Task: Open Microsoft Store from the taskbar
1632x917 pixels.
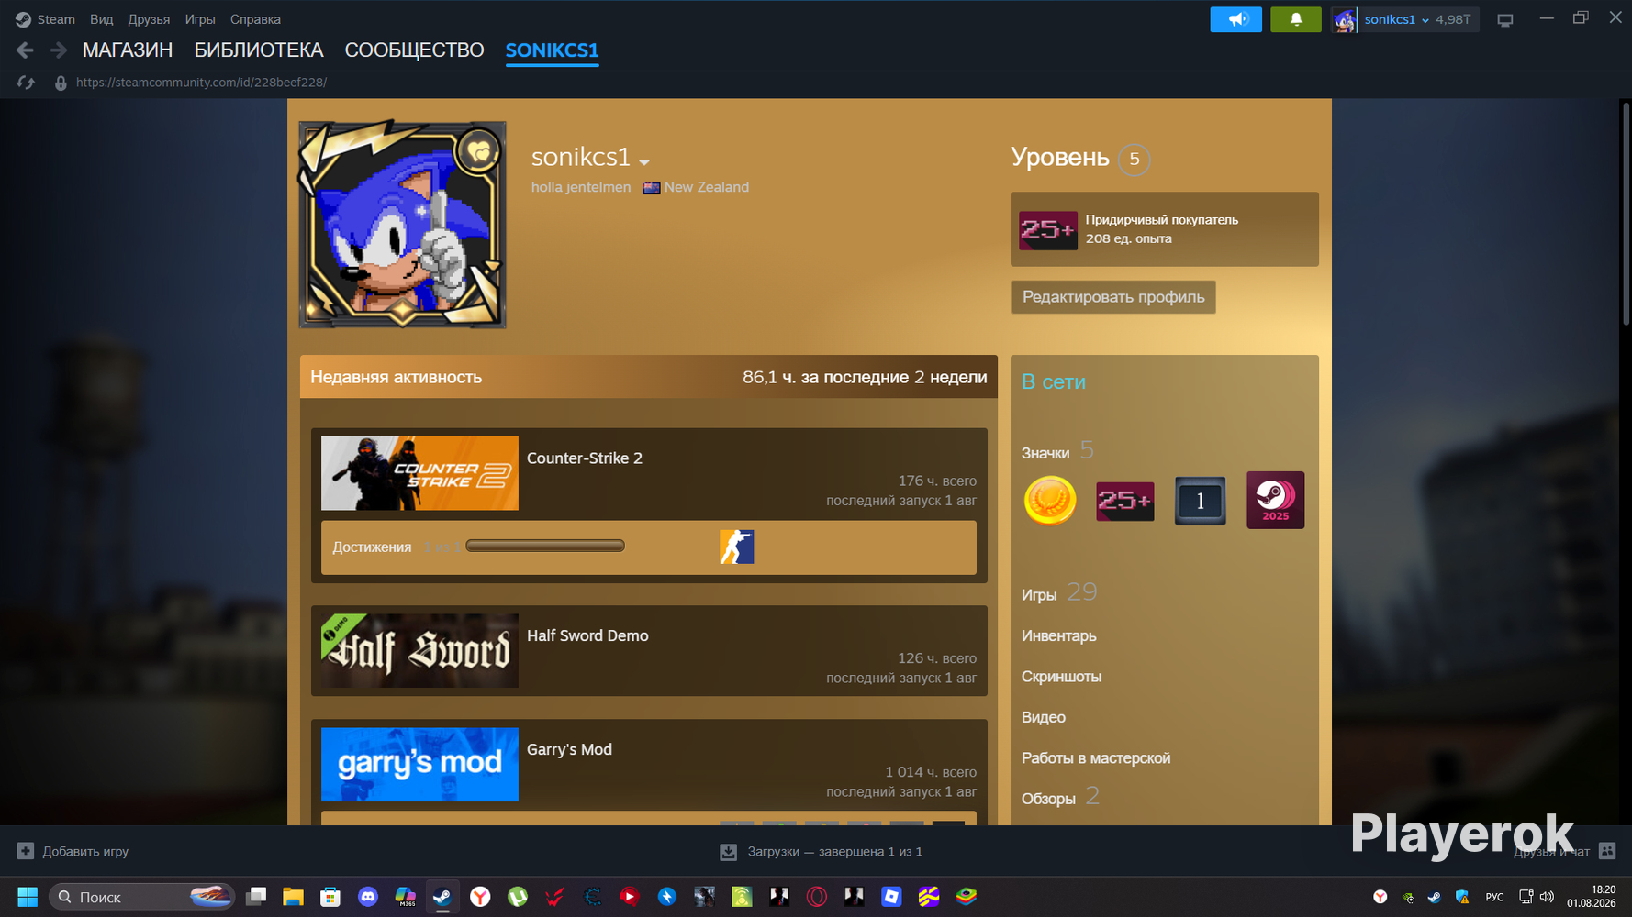Action: point(330,897)
